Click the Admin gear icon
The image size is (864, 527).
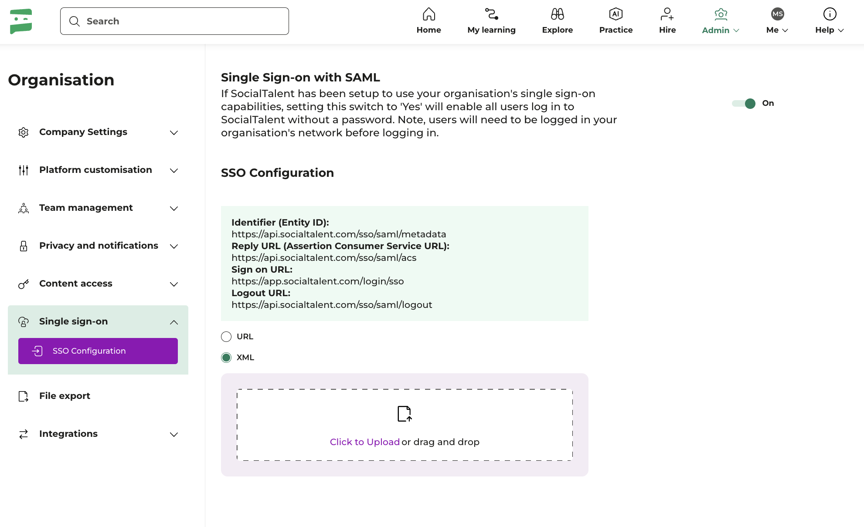(x=721, y=14)
